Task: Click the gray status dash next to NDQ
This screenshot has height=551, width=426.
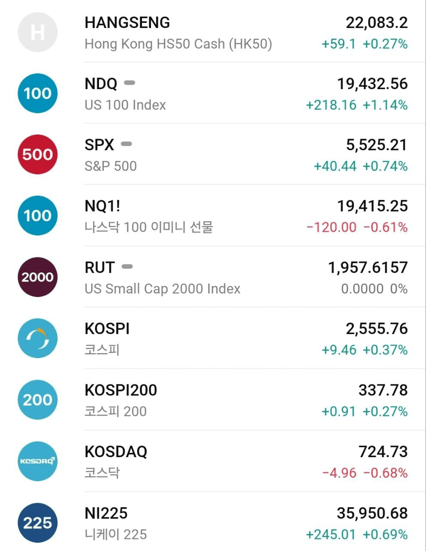Action: pos(130,83)
